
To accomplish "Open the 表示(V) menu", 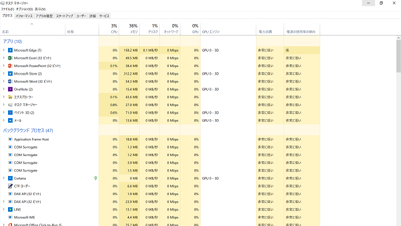I will click(40, 9).
